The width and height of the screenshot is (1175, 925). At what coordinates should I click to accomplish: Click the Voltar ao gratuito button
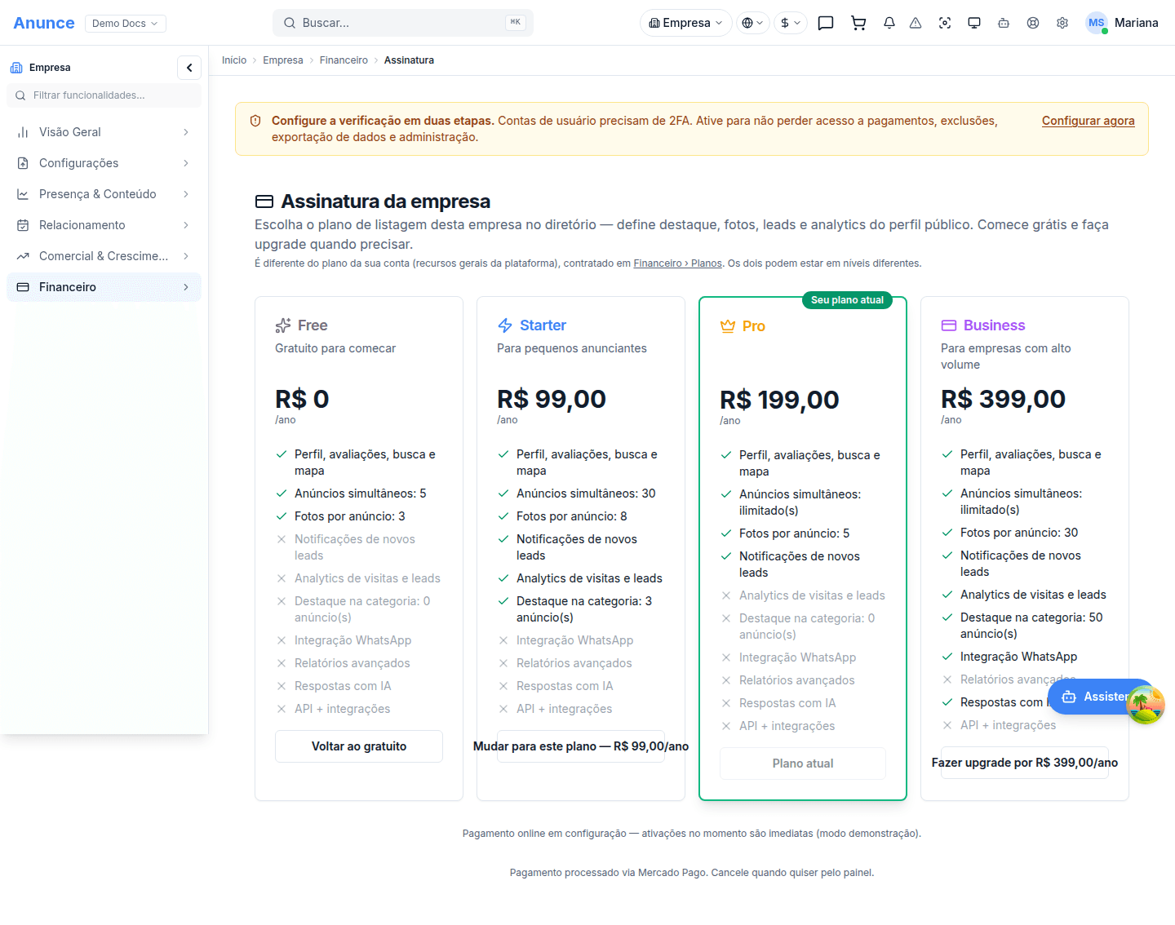[359, 746]
